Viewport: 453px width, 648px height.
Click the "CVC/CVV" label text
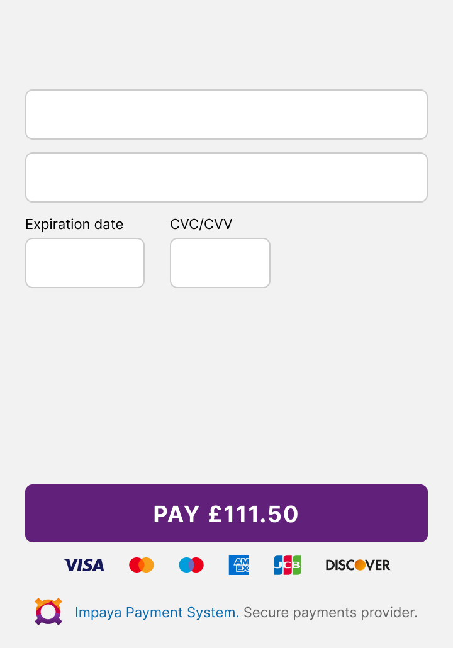[x=201, y=225]
